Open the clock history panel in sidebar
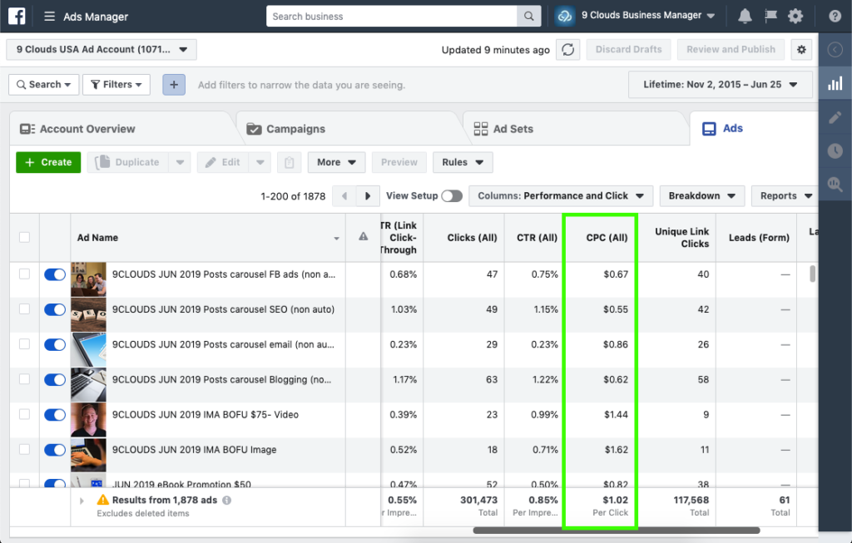The width and height of the screenshot is (852, 543). [x=835, y=151]
